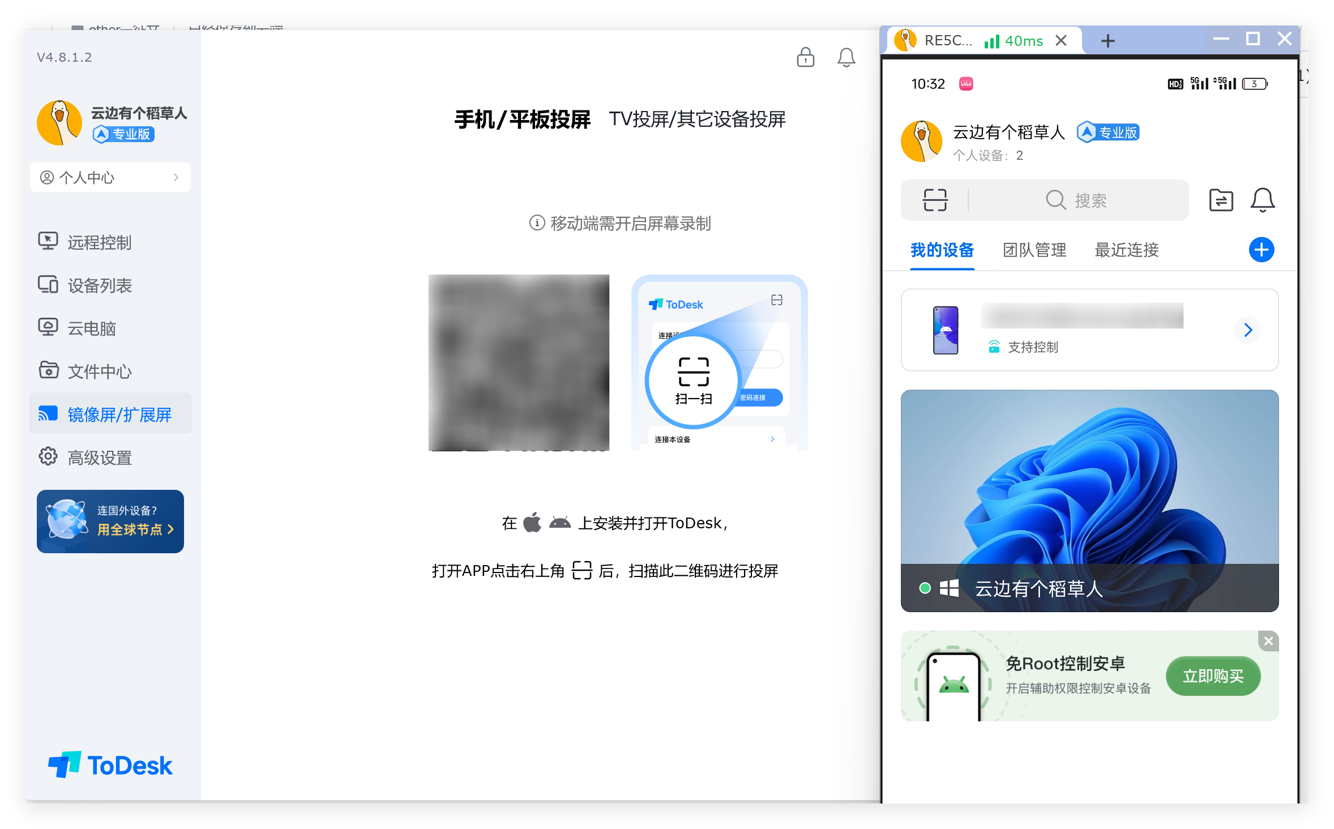Click the lock icon in ToDesk header
This screenshot has height=829, width=1334.
[805, 57]
